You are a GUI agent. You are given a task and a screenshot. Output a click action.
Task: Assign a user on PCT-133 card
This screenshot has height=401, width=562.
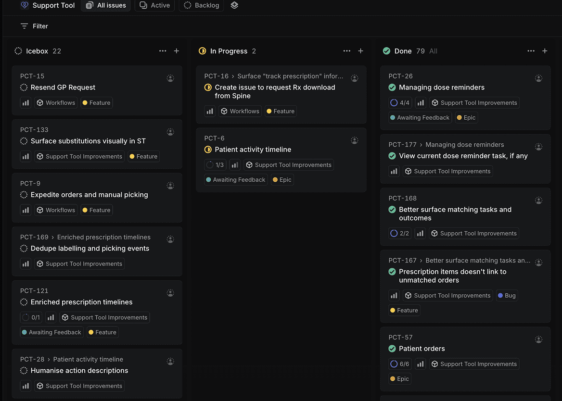click(171, 132)
